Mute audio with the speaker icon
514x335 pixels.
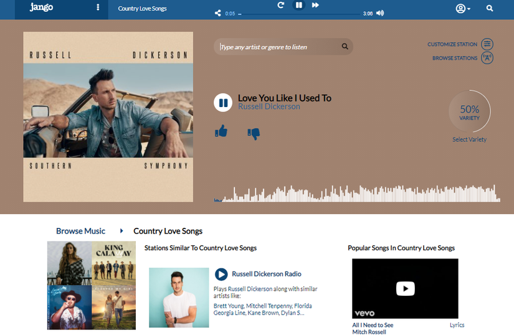pos(380,13)
